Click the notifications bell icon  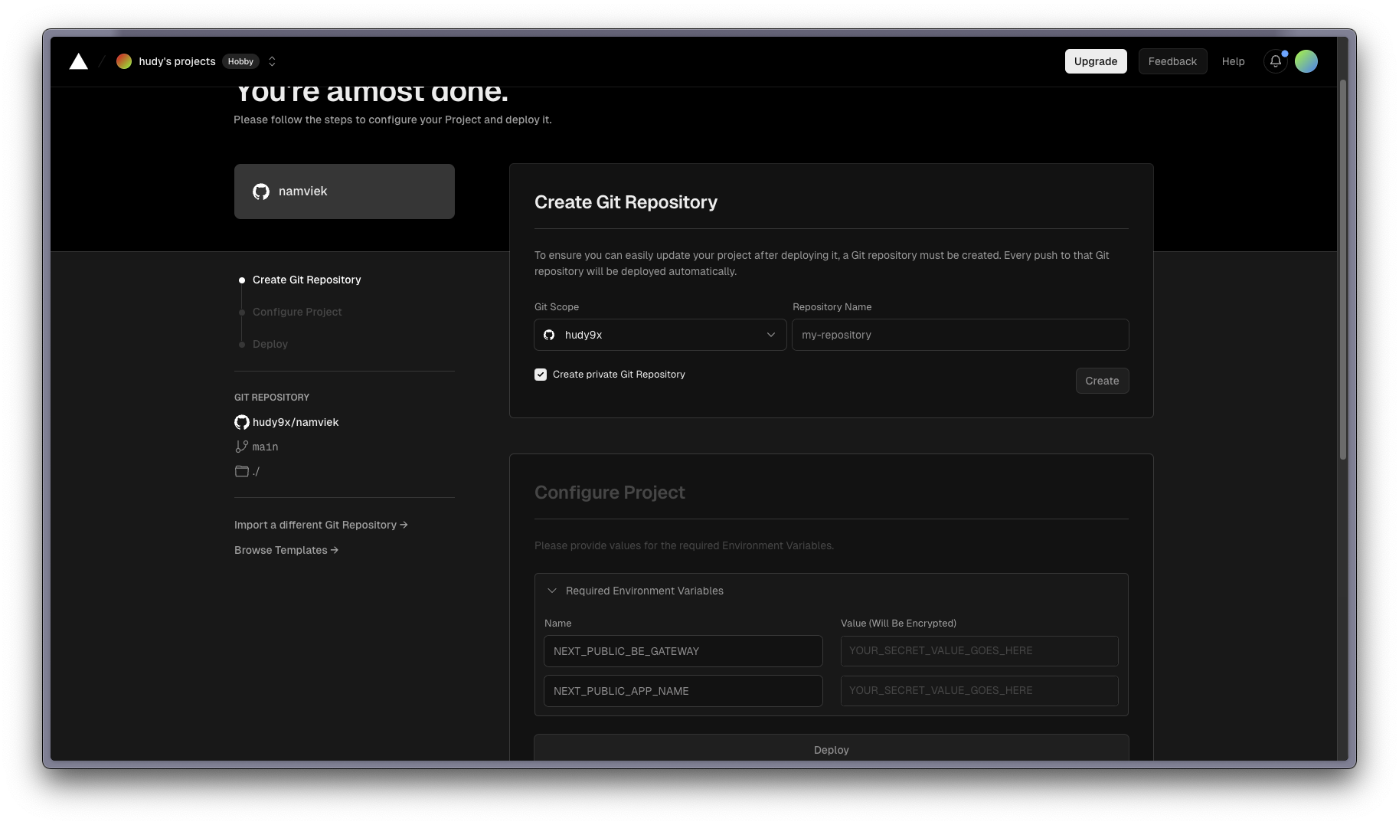[1275, 61]
